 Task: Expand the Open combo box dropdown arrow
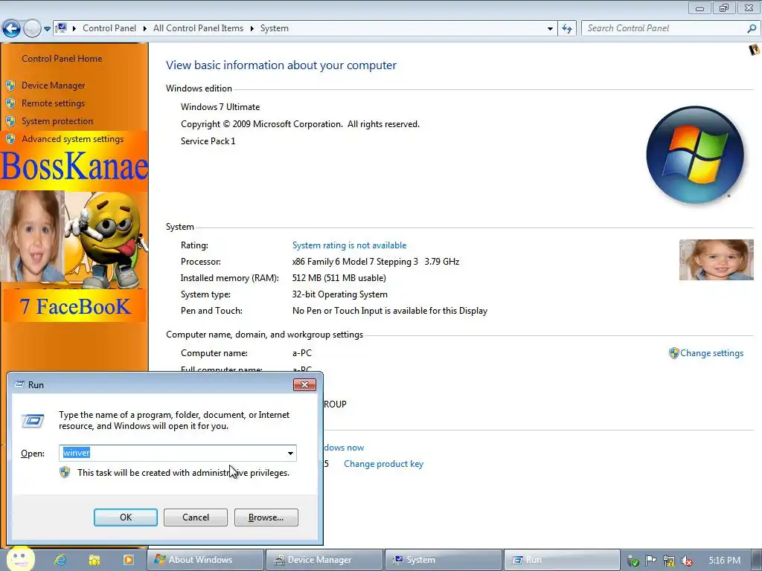[x=291, y=454]
